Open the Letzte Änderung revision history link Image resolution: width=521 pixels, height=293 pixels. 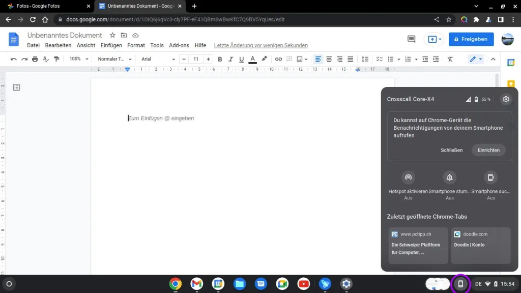point(260,45)
